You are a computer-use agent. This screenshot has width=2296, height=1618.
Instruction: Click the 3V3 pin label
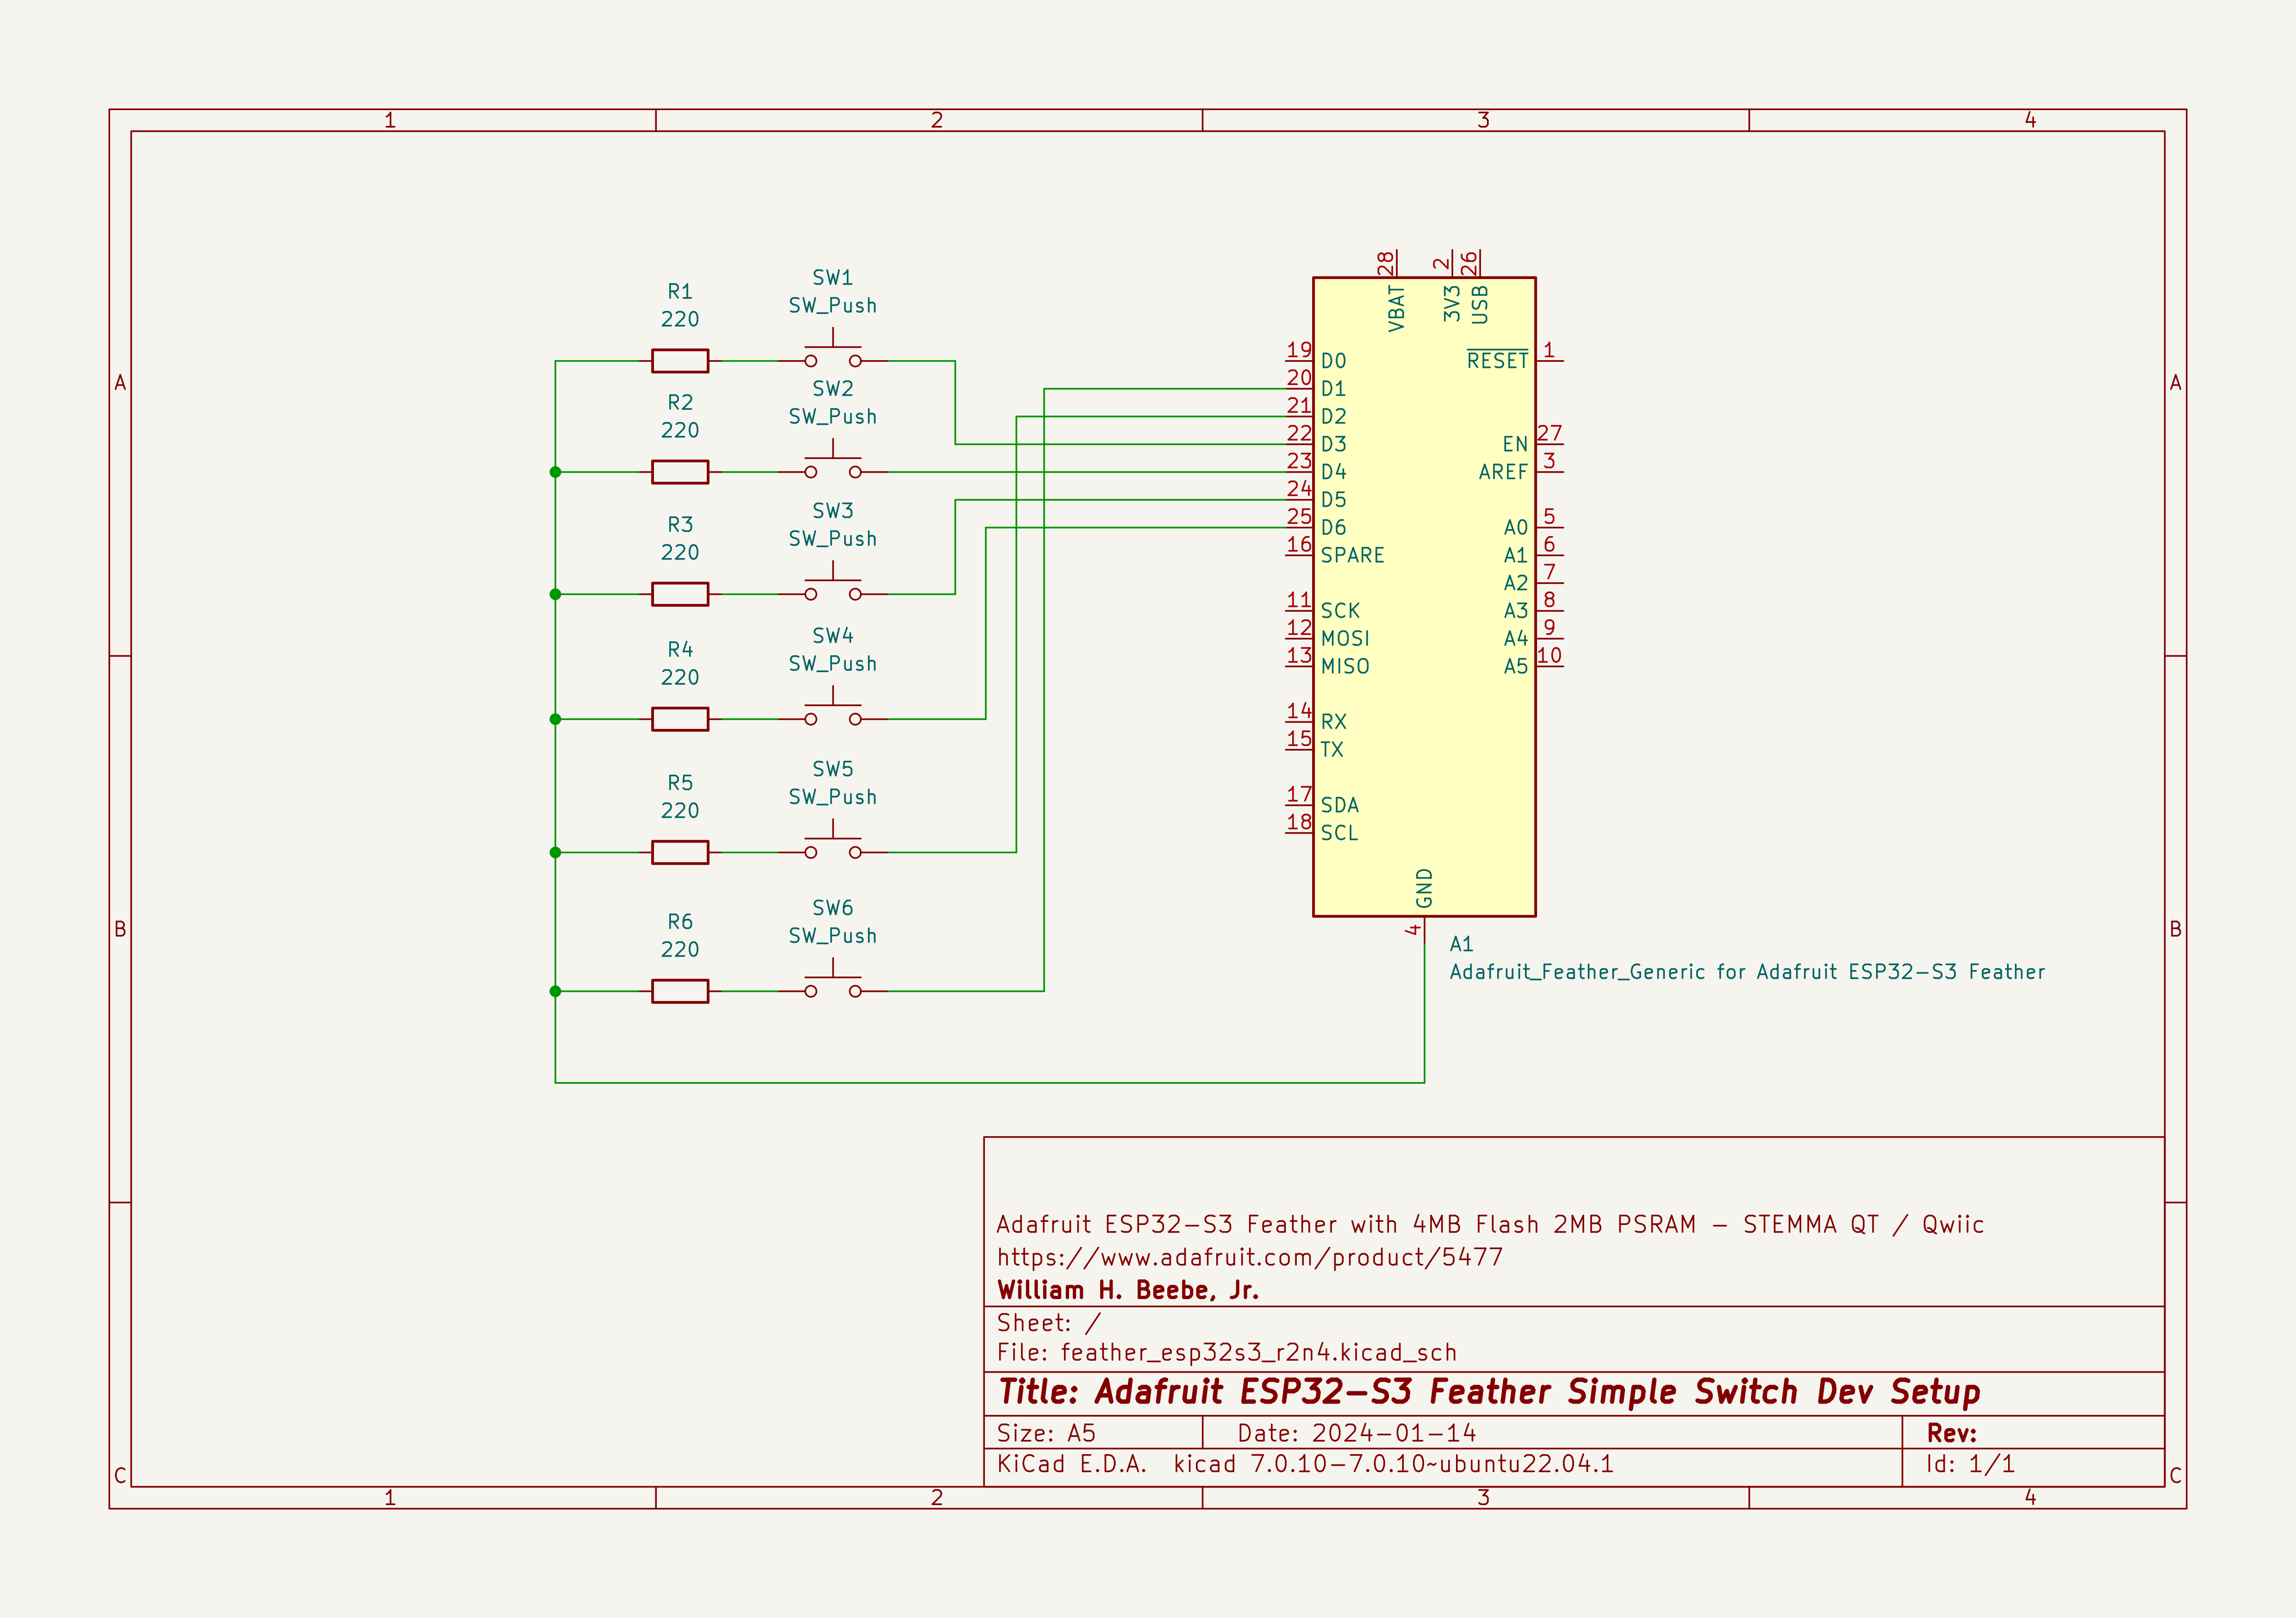[x=1452, y=304]
